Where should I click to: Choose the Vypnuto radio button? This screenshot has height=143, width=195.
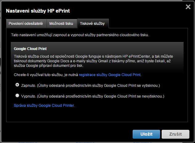coord(17,95)
